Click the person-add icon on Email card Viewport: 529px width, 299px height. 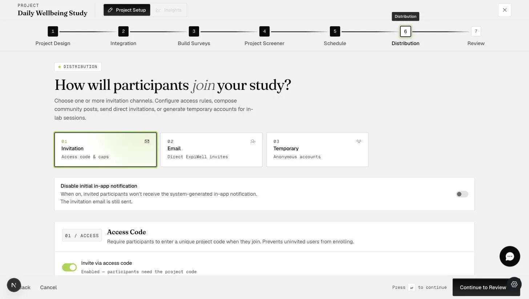(253, 141)
